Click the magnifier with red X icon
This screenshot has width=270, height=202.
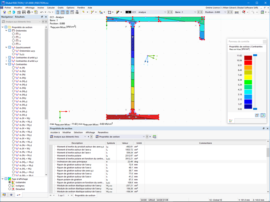(x=243, y=12)
